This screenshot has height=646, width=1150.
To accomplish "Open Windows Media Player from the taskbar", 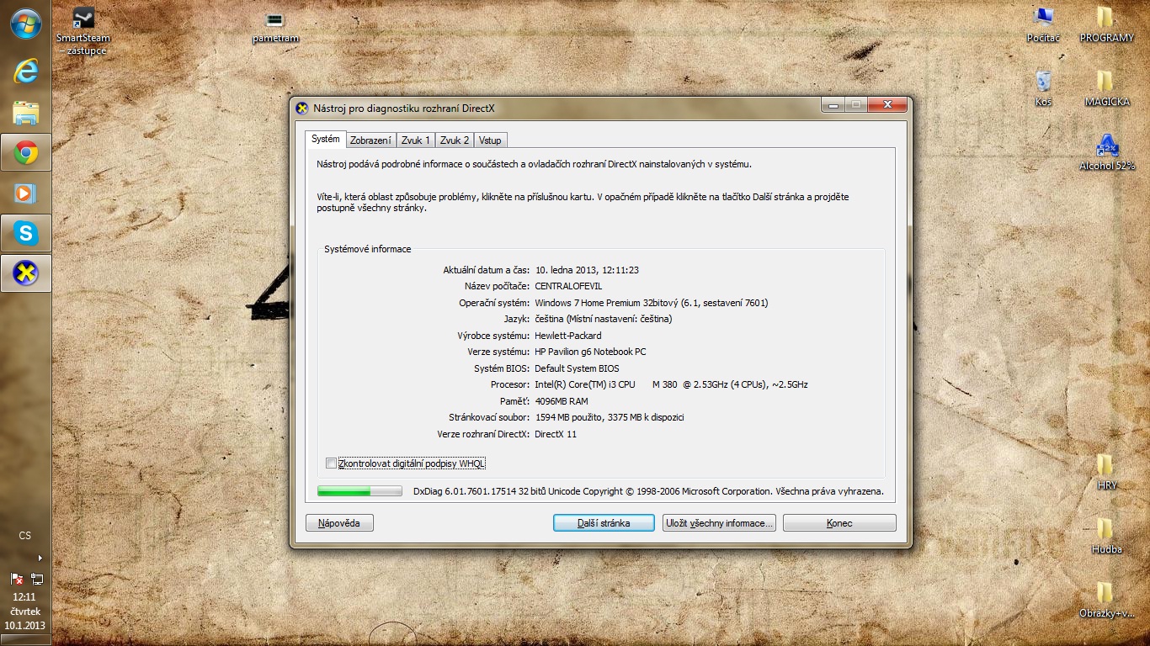I will 25,193.
